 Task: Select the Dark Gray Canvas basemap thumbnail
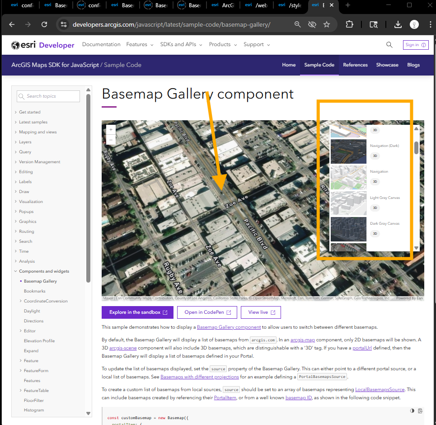348,229
